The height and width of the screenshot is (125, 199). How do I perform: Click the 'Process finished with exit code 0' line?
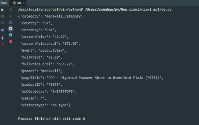(51, 119)
